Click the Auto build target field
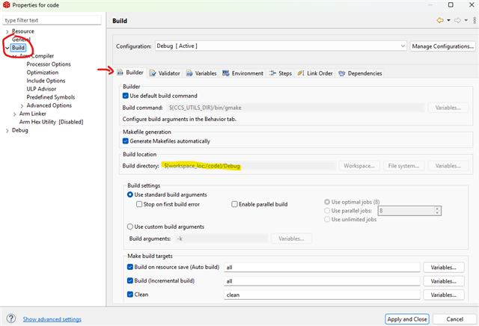This screenshot has height=326, width=479. (322, 268)
